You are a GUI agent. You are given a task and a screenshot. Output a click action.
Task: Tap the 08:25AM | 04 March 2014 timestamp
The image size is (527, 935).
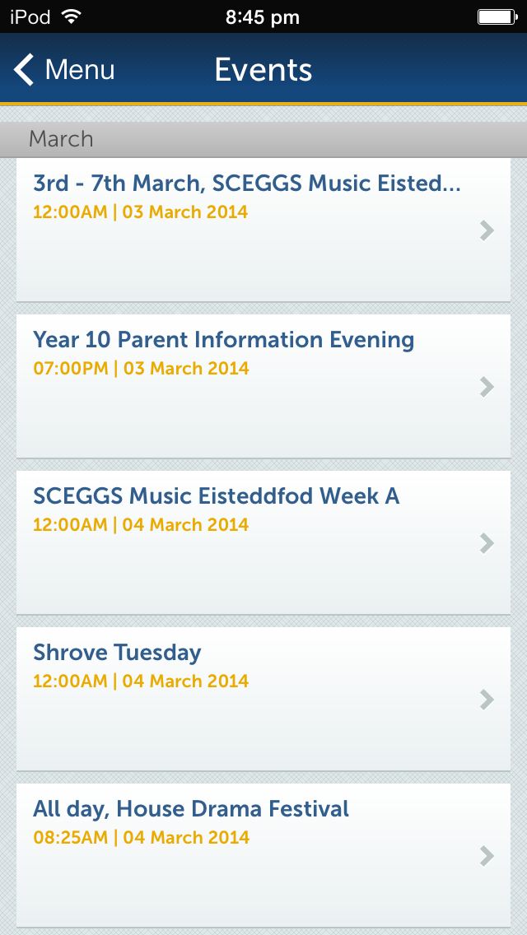tap(141, 838)
